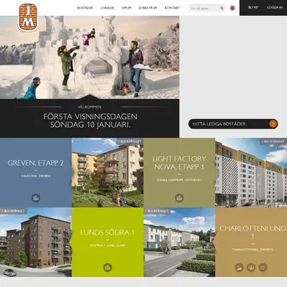Click the I blickfånget label on brown building
287x287 pixels.
(14, 211)
